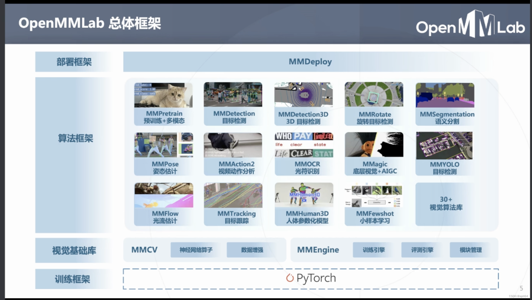Image resolution: width=532 pixels, height=300 pixels.
Task: Click the PyTorch flame logo
Action: [290, 278]
